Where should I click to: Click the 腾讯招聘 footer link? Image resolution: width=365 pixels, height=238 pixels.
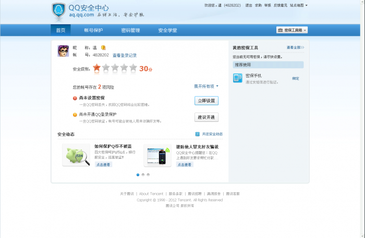(194, 194)
